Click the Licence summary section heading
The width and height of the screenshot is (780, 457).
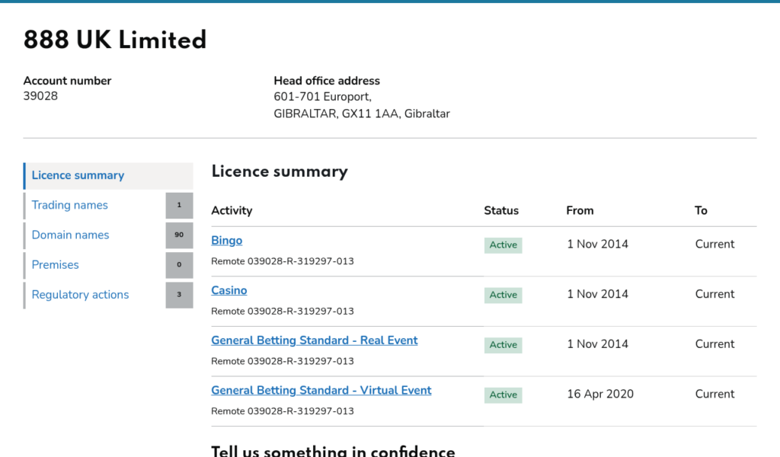280,171
